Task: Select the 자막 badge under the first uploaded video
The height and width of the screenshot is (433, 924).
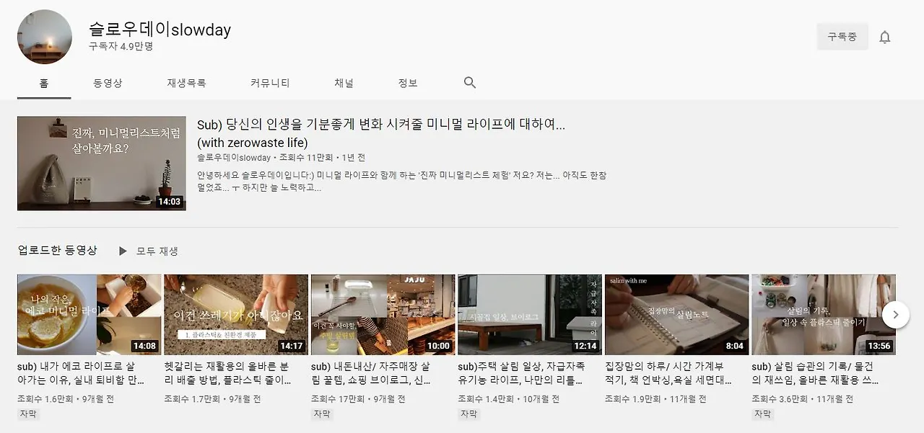Action: click(30, 414)
